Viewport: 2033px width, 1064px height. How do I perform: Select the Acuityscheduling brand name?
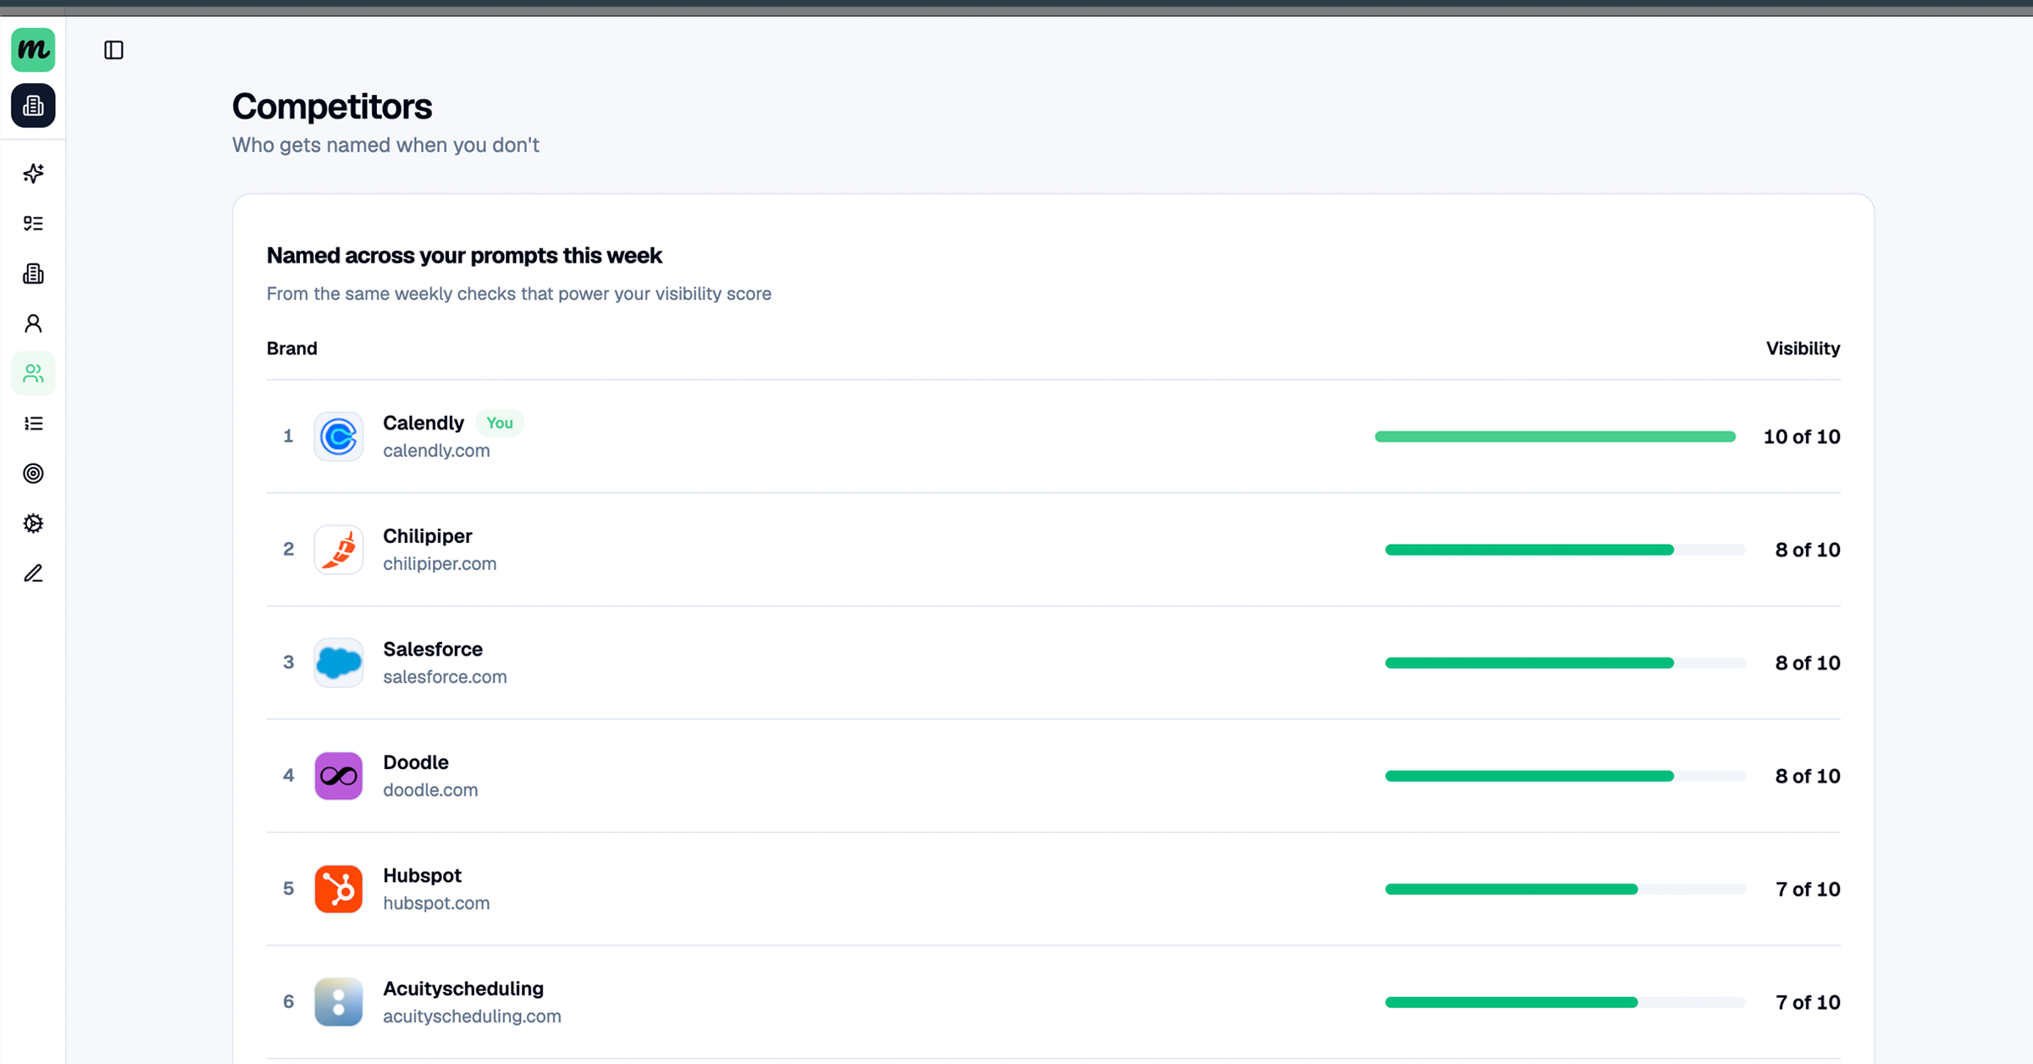click(463, 989)
